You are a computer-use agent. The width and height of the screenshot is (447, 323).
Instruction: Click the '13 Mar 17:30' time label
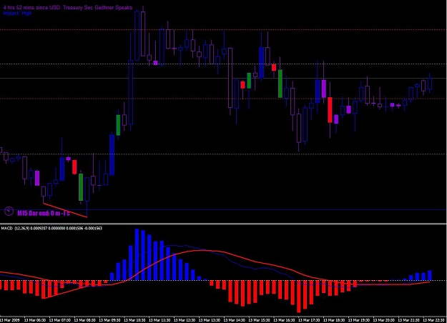[x=309, y=320]
